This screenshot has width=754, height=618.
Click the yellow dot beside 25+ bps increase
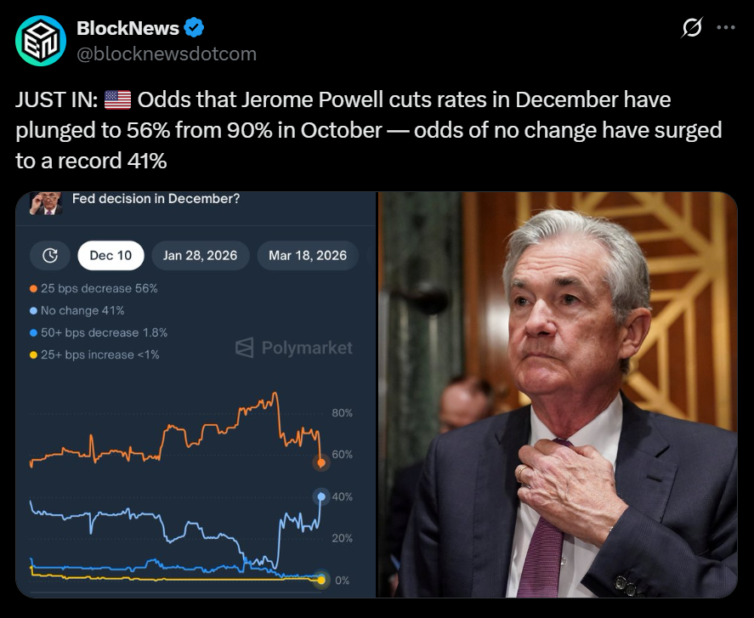pyautogui.click(x=33, y=354)
